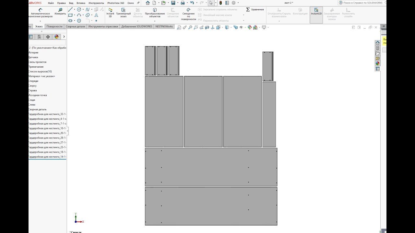The height and width of the screenshot is (233, 415).
Task: Open the Правка menu
Action: (61, 3)
